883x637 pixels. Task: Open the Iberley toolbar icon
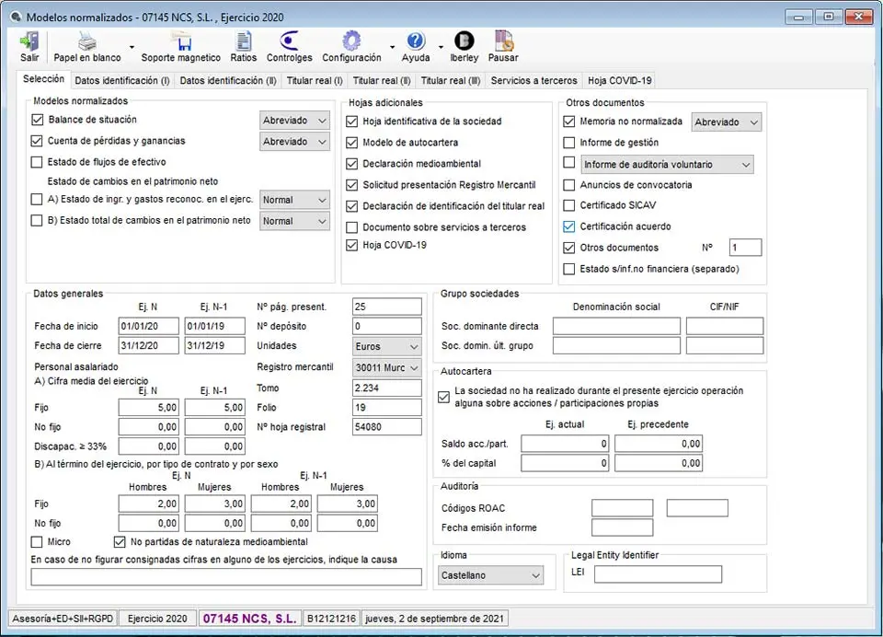click(464, 41)
